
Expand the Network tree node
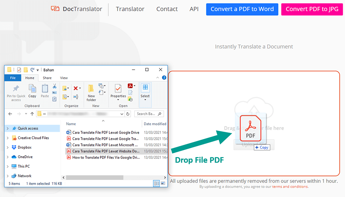(8, 176)
